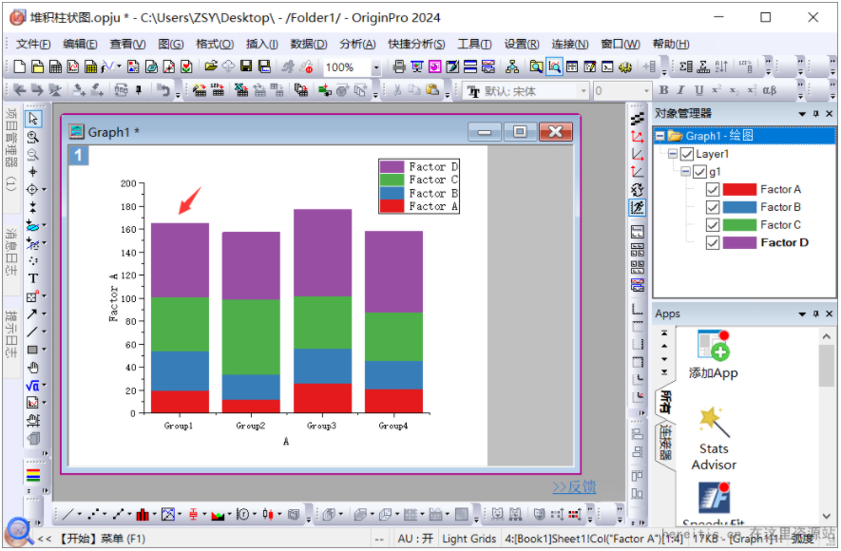Click the Bold formatting icon
Screen dimensions: 841x551
663,90
